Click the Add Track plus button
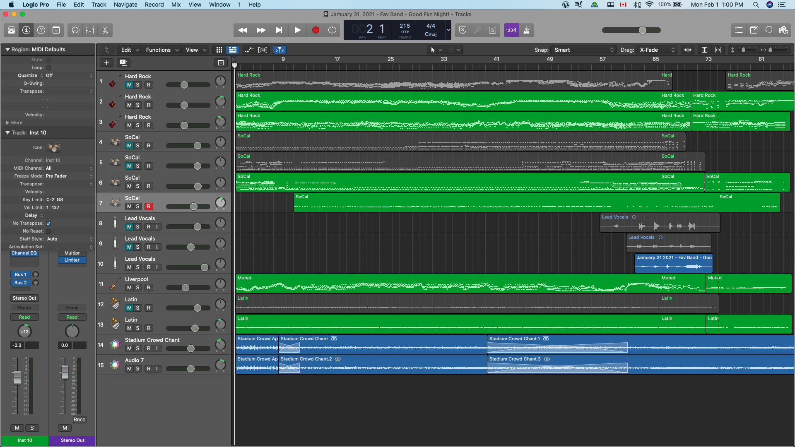The height and width of the screenshot is (447, 795). (x=106, y=62)
